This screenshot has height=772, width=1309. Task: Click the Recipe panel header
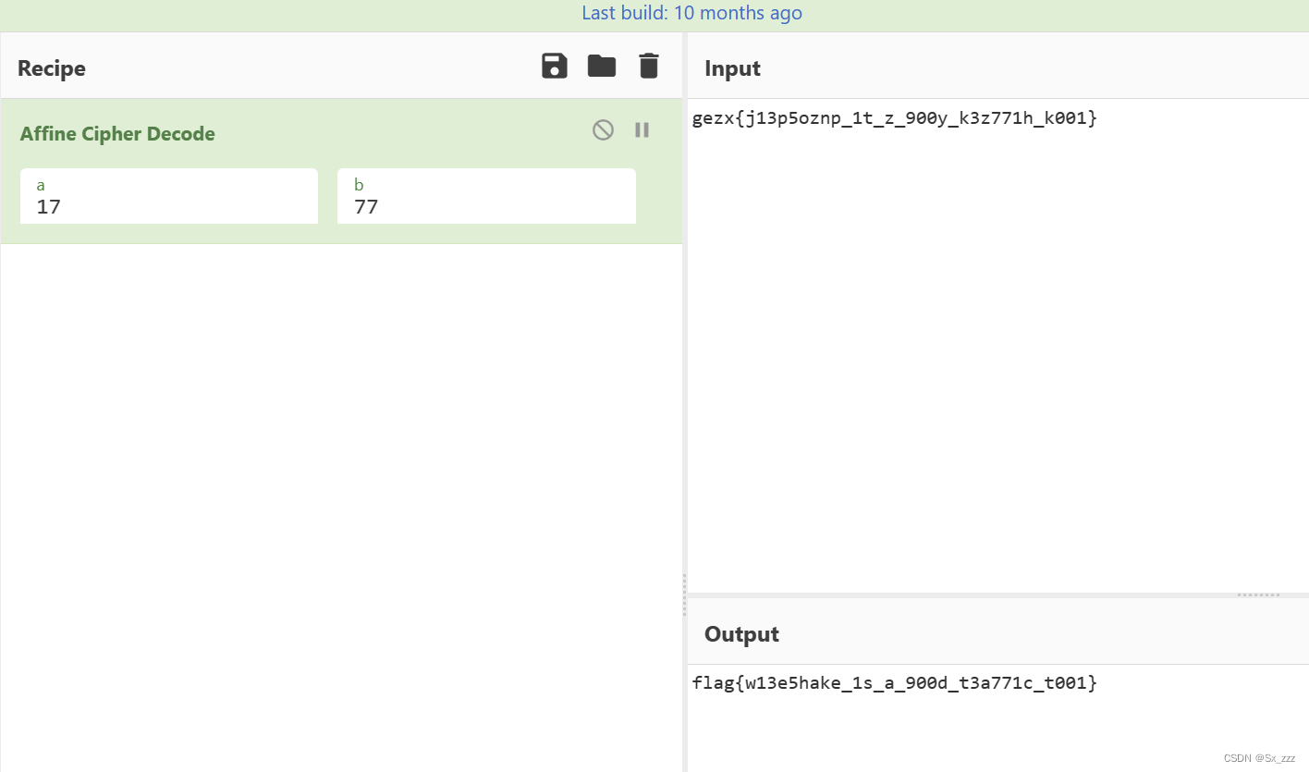click(51, 67)
